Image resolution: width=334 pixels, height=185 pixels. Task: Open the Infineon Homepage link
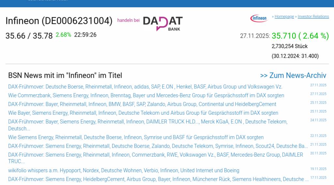[x=284, y=17]
